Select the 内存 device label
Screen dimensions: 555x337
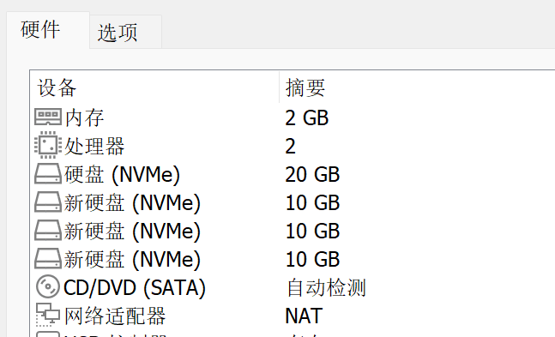point(85,117)
